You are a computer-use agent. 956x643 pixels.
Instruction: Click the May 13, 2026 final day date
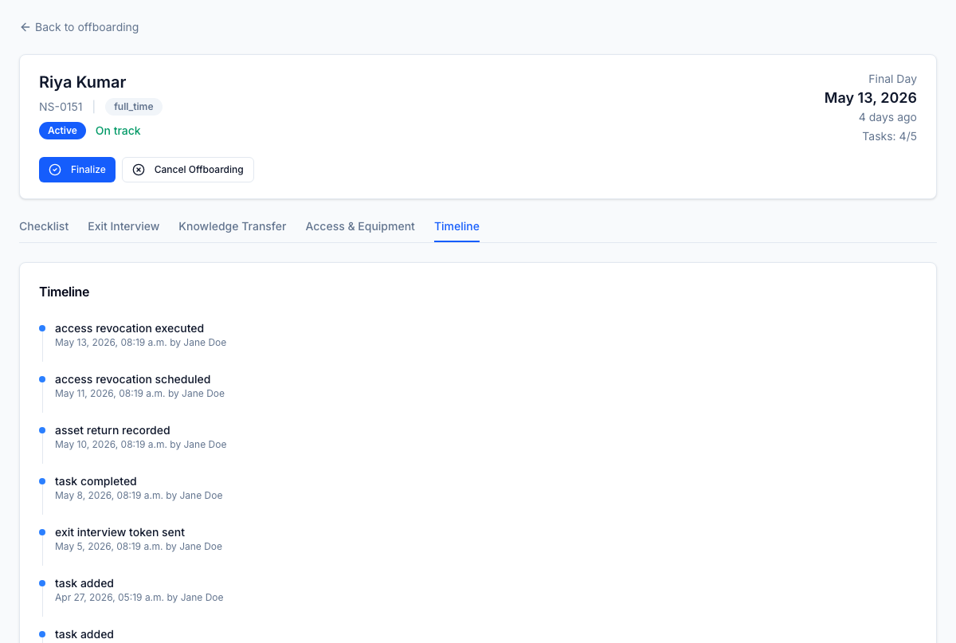[x=871, y=98]
